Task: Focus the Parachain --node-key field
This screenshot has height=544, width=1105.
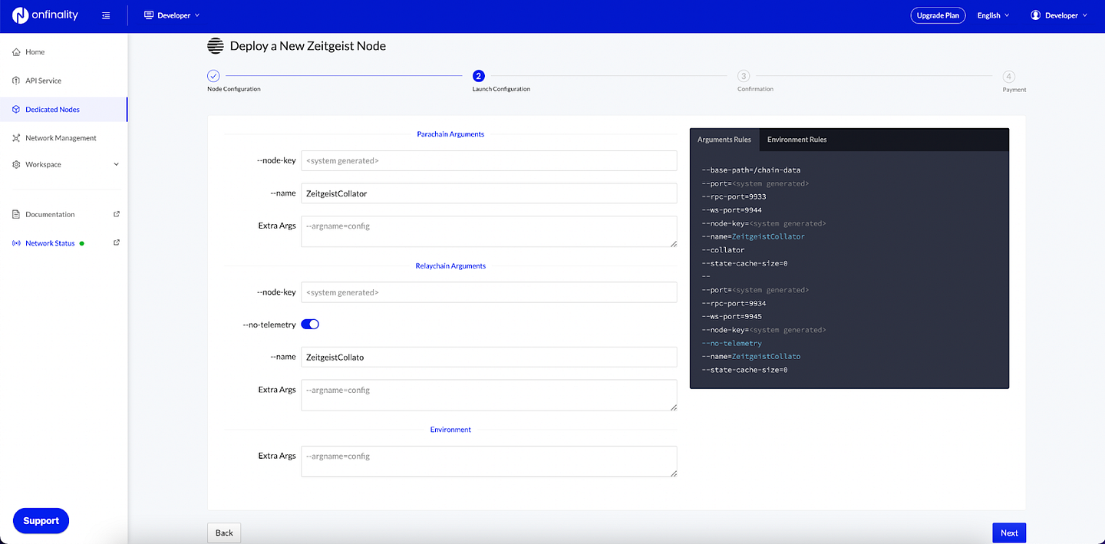Action: point(489,160)
